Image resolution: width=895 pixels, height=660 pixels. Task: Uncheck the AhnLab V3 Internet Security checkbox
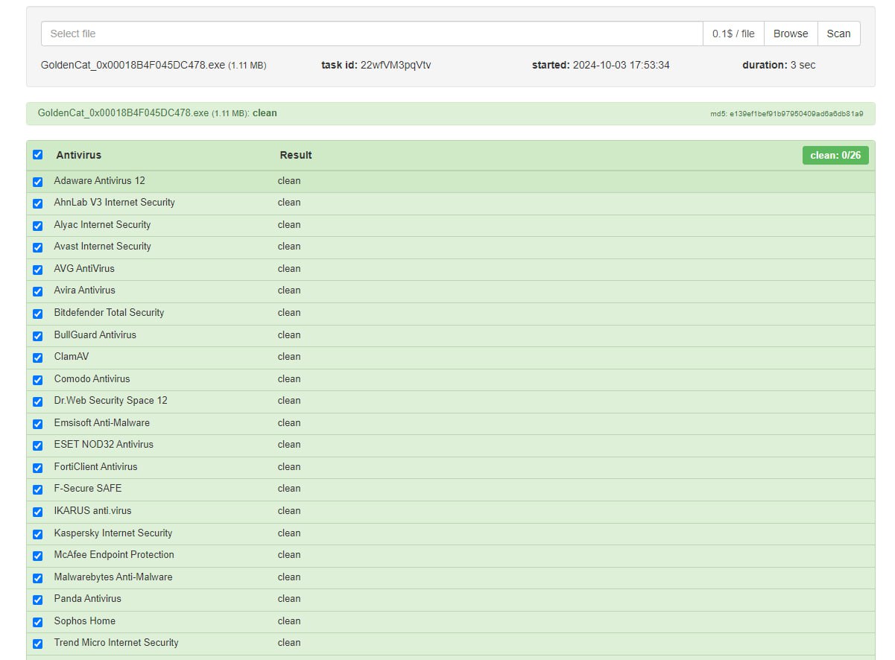(x=38, y=203)
